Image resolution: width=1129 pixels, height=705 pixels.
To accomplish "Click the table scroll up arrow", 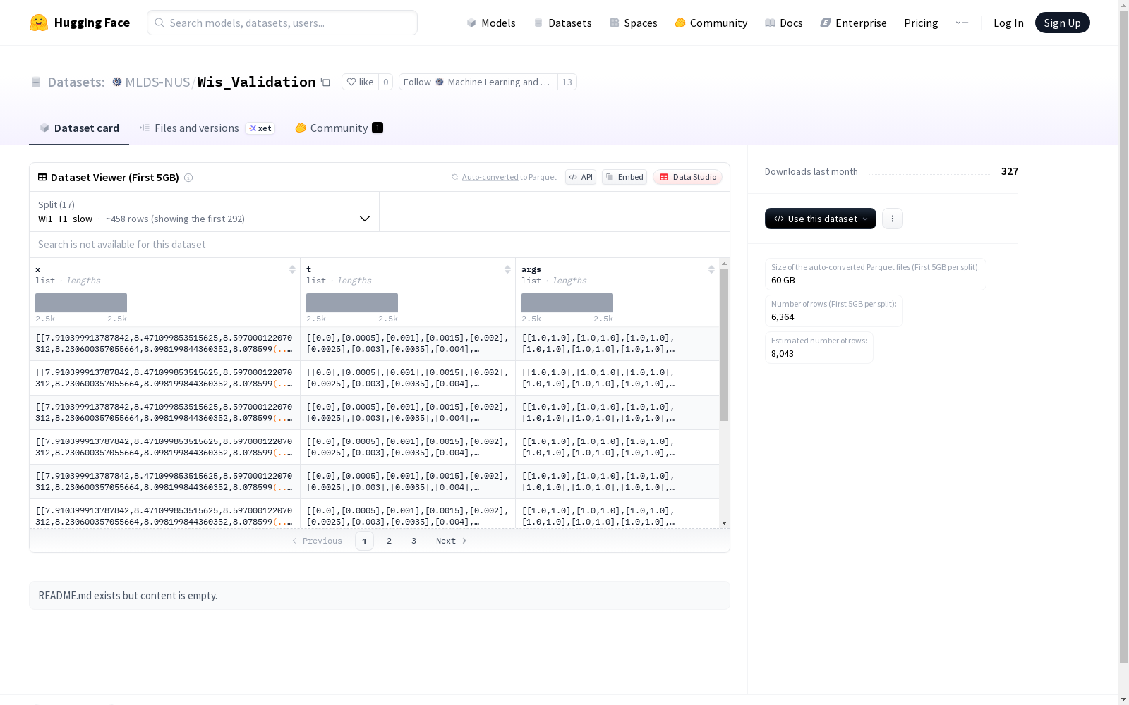I will pos(724,264).
